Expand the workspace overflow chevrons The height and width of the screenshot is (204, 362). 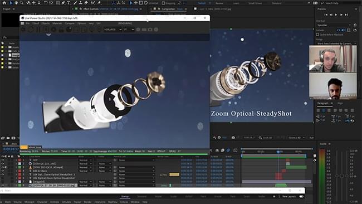[309, 3]
